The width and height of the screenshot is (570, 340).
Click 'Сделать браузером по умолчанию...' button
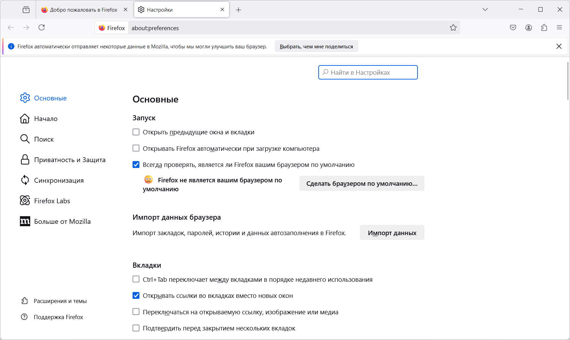pyautogui.click(x=362, y=183)
